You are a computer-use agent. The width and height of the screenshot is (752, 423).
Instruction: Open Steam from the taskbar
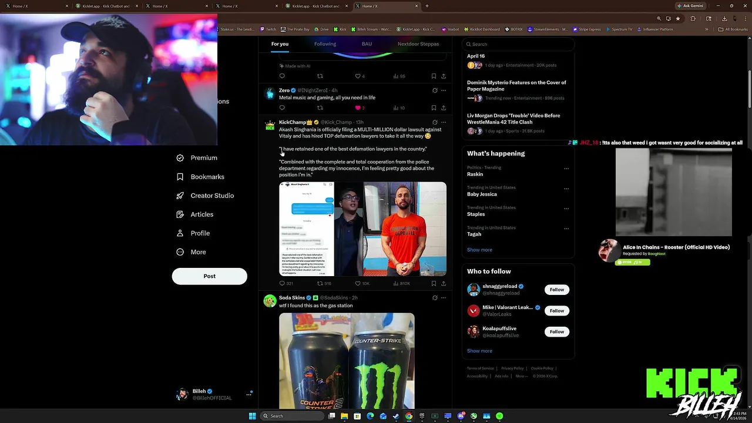(x=396, y=416)
